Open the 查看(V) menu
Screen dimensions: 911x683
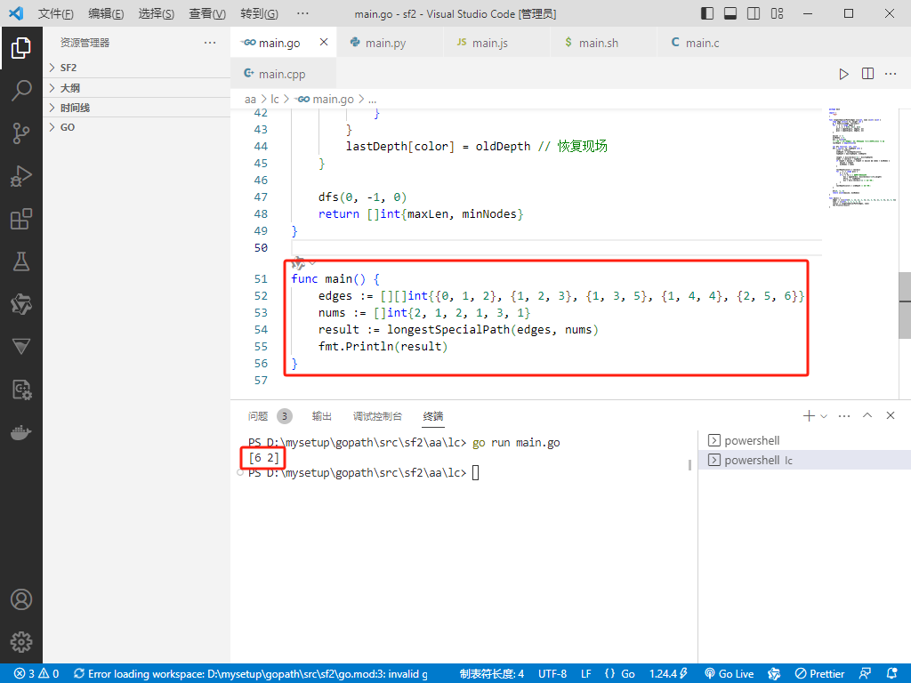[x=206, y=13]
